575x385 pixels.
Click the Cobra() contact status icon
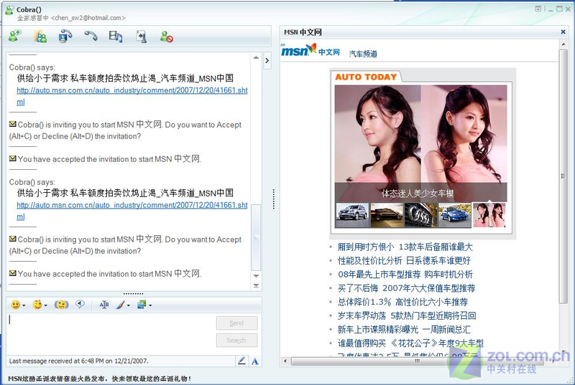click(x=9, y=10)
